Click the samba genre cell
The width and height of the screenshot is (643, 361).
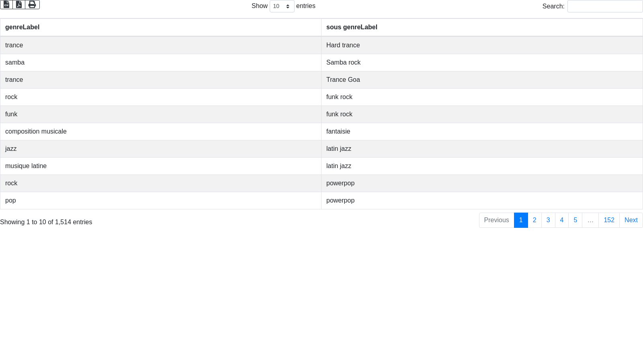pos(15,63)
